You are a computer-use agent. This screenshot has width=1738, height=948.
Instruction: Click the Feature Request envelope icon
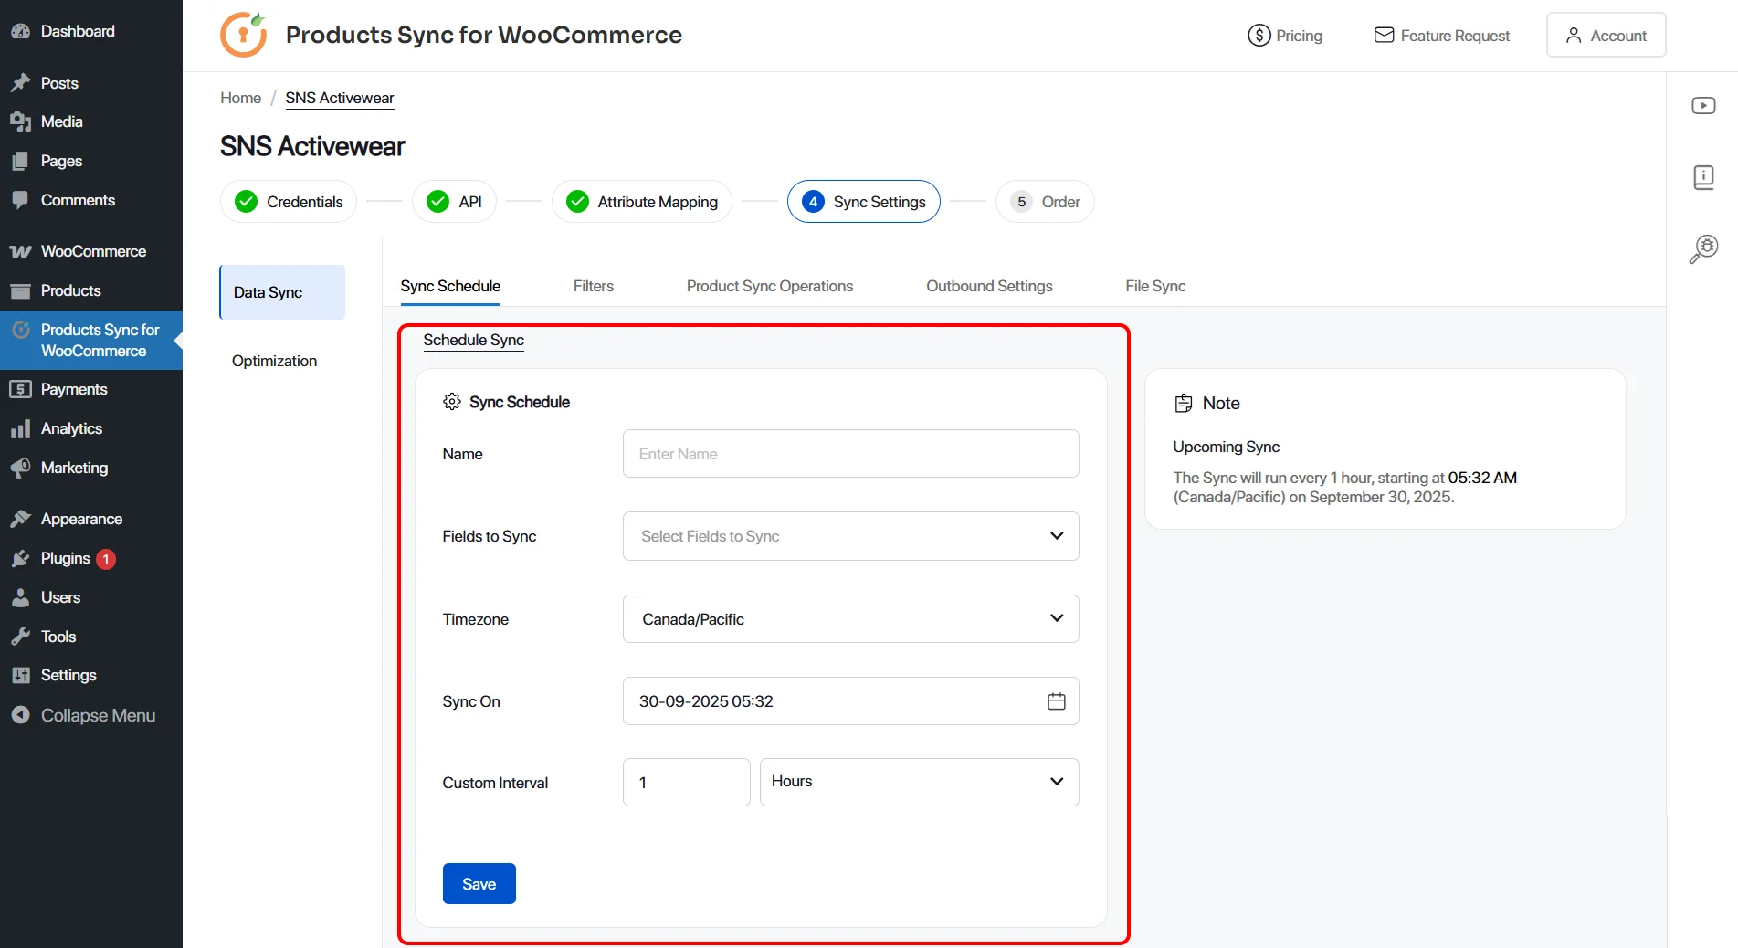click(1385, 35)
